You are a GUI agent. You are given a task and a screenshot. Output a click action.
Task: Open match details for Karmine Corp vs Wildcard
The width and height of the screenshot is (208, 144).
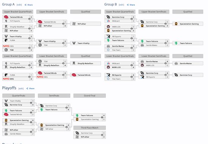click(x=132, y=19)
